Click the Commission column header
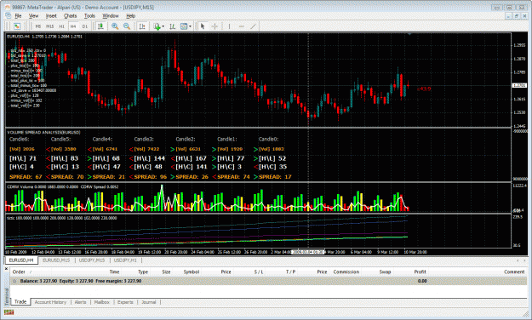532x320 pixels. pos(346,271)
